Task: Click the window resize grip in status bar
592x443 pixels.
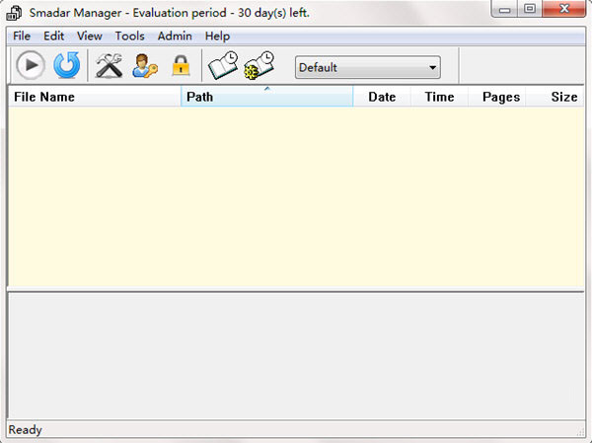Action: pos(580,432)
